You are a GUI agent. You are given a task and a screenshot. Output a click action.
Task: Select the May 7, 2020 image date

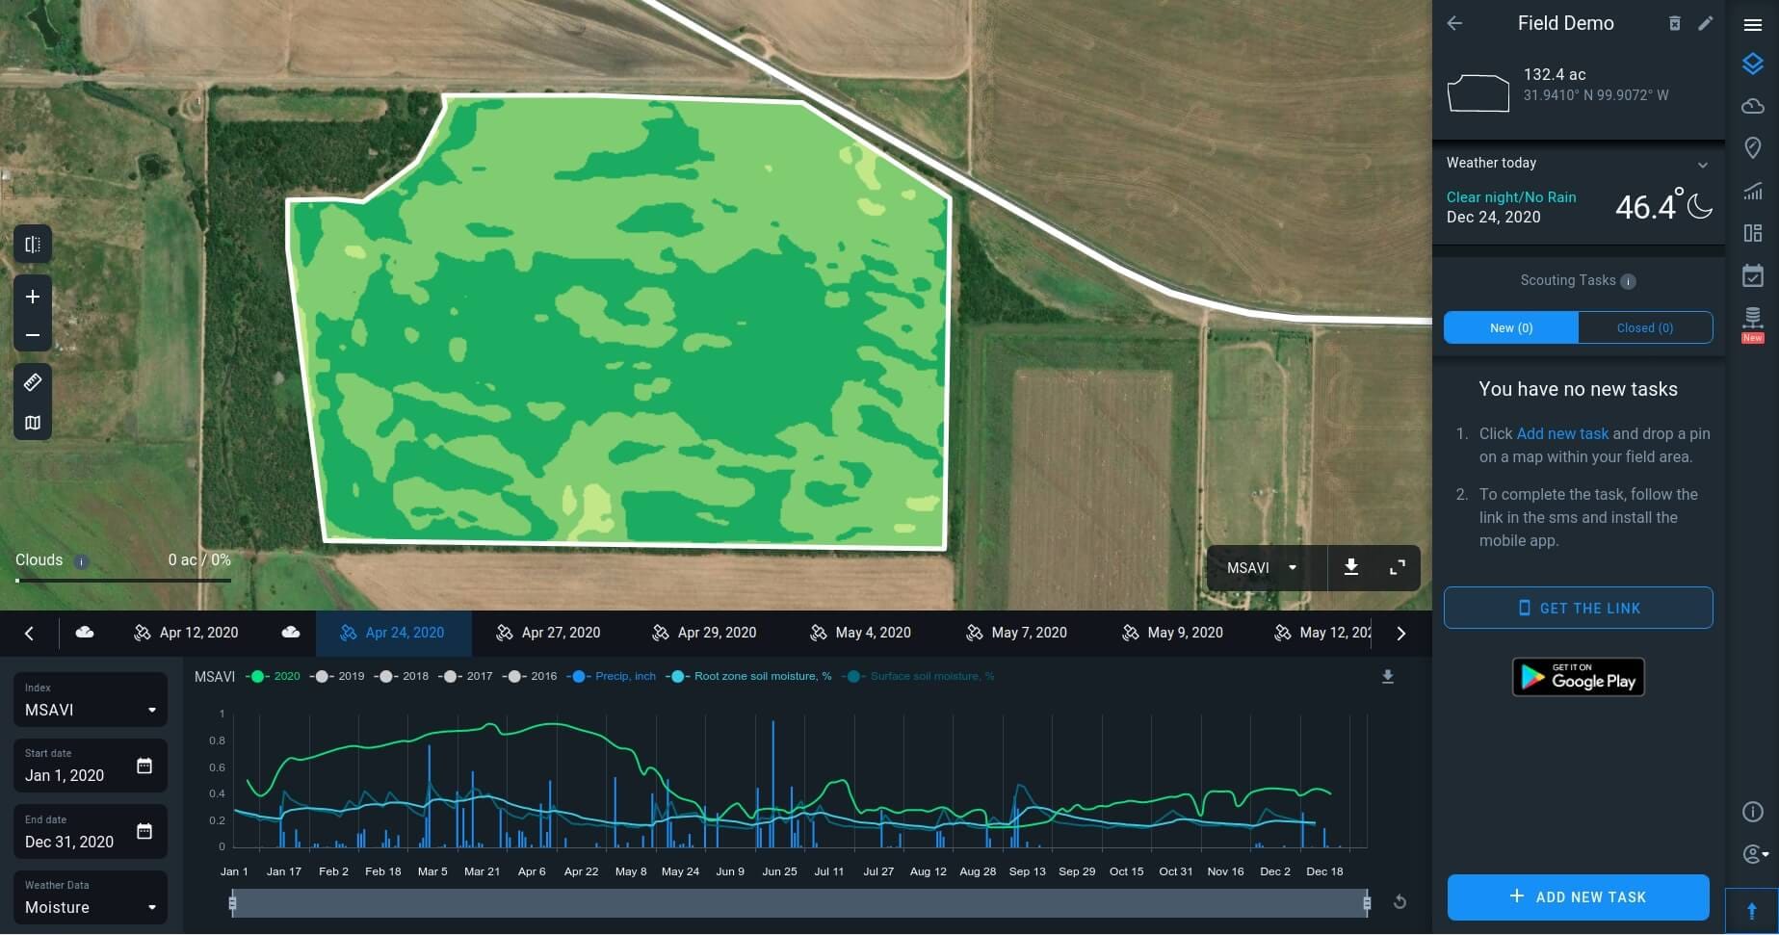(1016, 633)
